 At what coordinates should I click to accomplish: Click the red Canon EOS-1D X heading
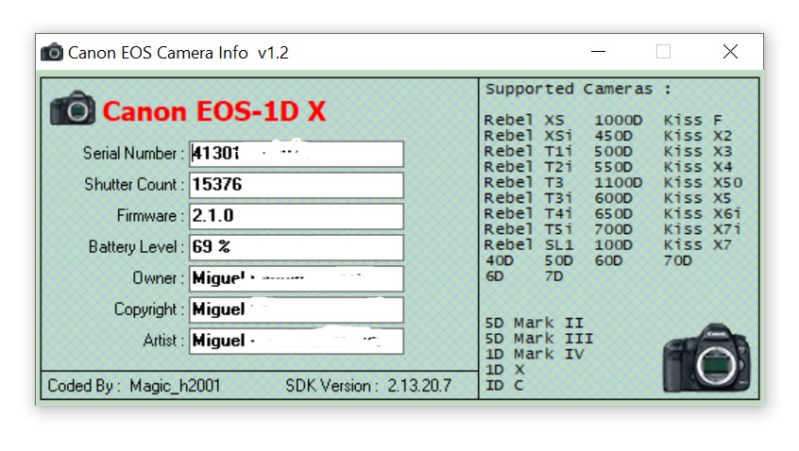pos(214,111)
